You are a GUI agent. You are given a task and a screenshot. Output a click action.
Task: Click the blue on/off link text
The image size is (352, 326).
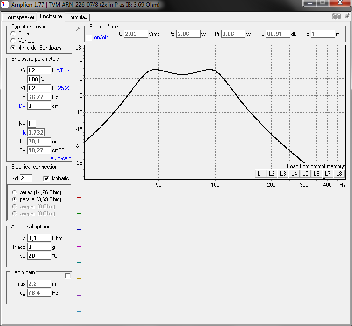(101, 37)
